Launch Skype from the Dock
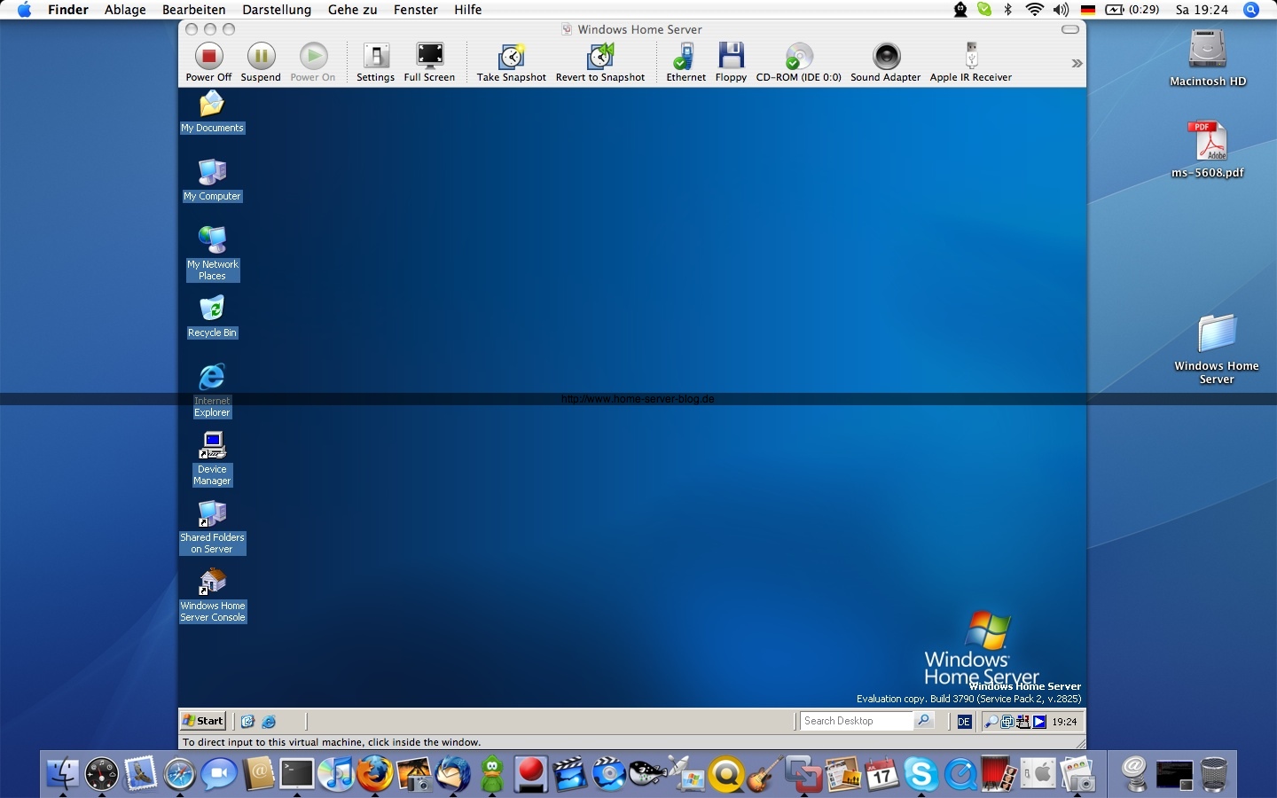 921,774
